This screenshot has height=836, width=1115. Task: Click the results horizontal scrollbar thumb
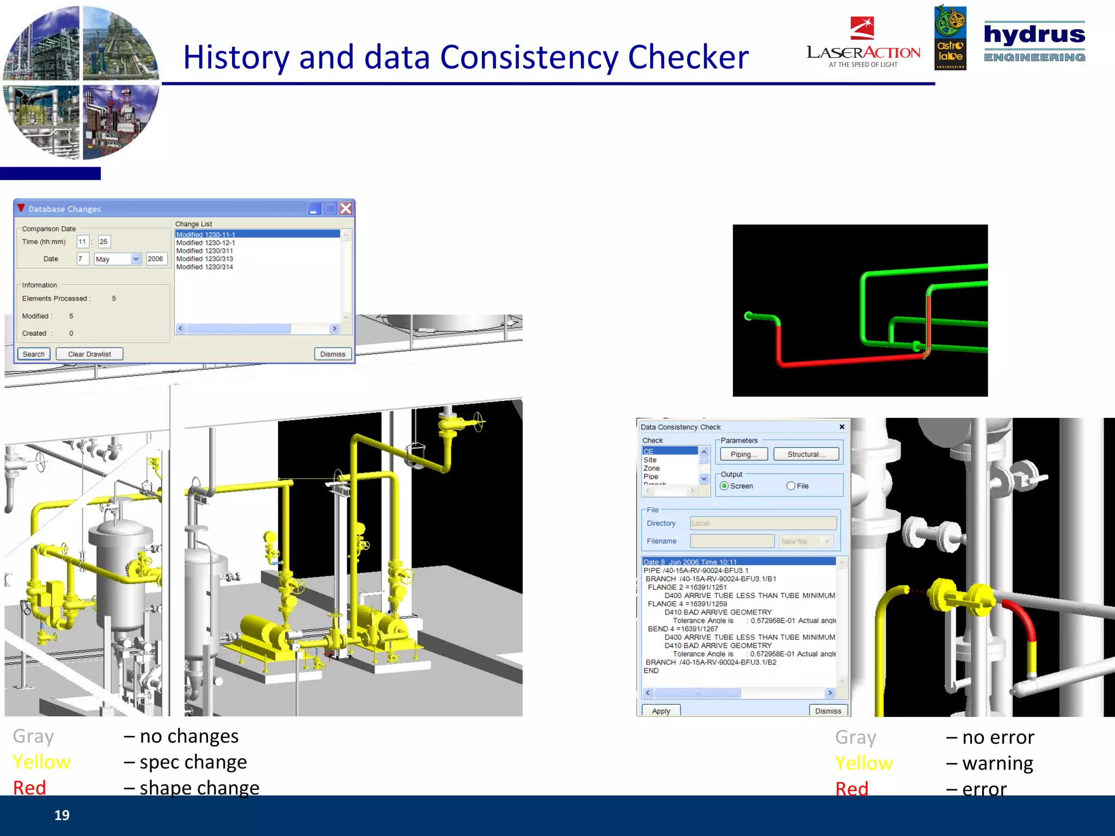(x=697, y=693)
